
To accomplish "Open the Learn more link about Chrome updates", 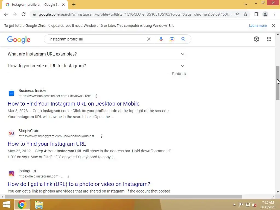I will 258,25.
